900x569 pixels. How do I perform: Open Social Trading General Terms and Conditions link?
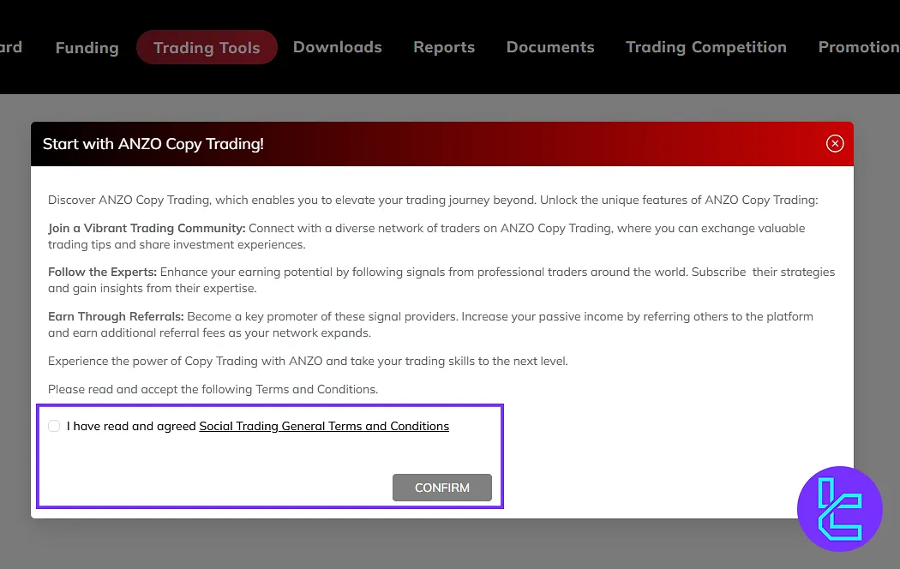[324, 426]
